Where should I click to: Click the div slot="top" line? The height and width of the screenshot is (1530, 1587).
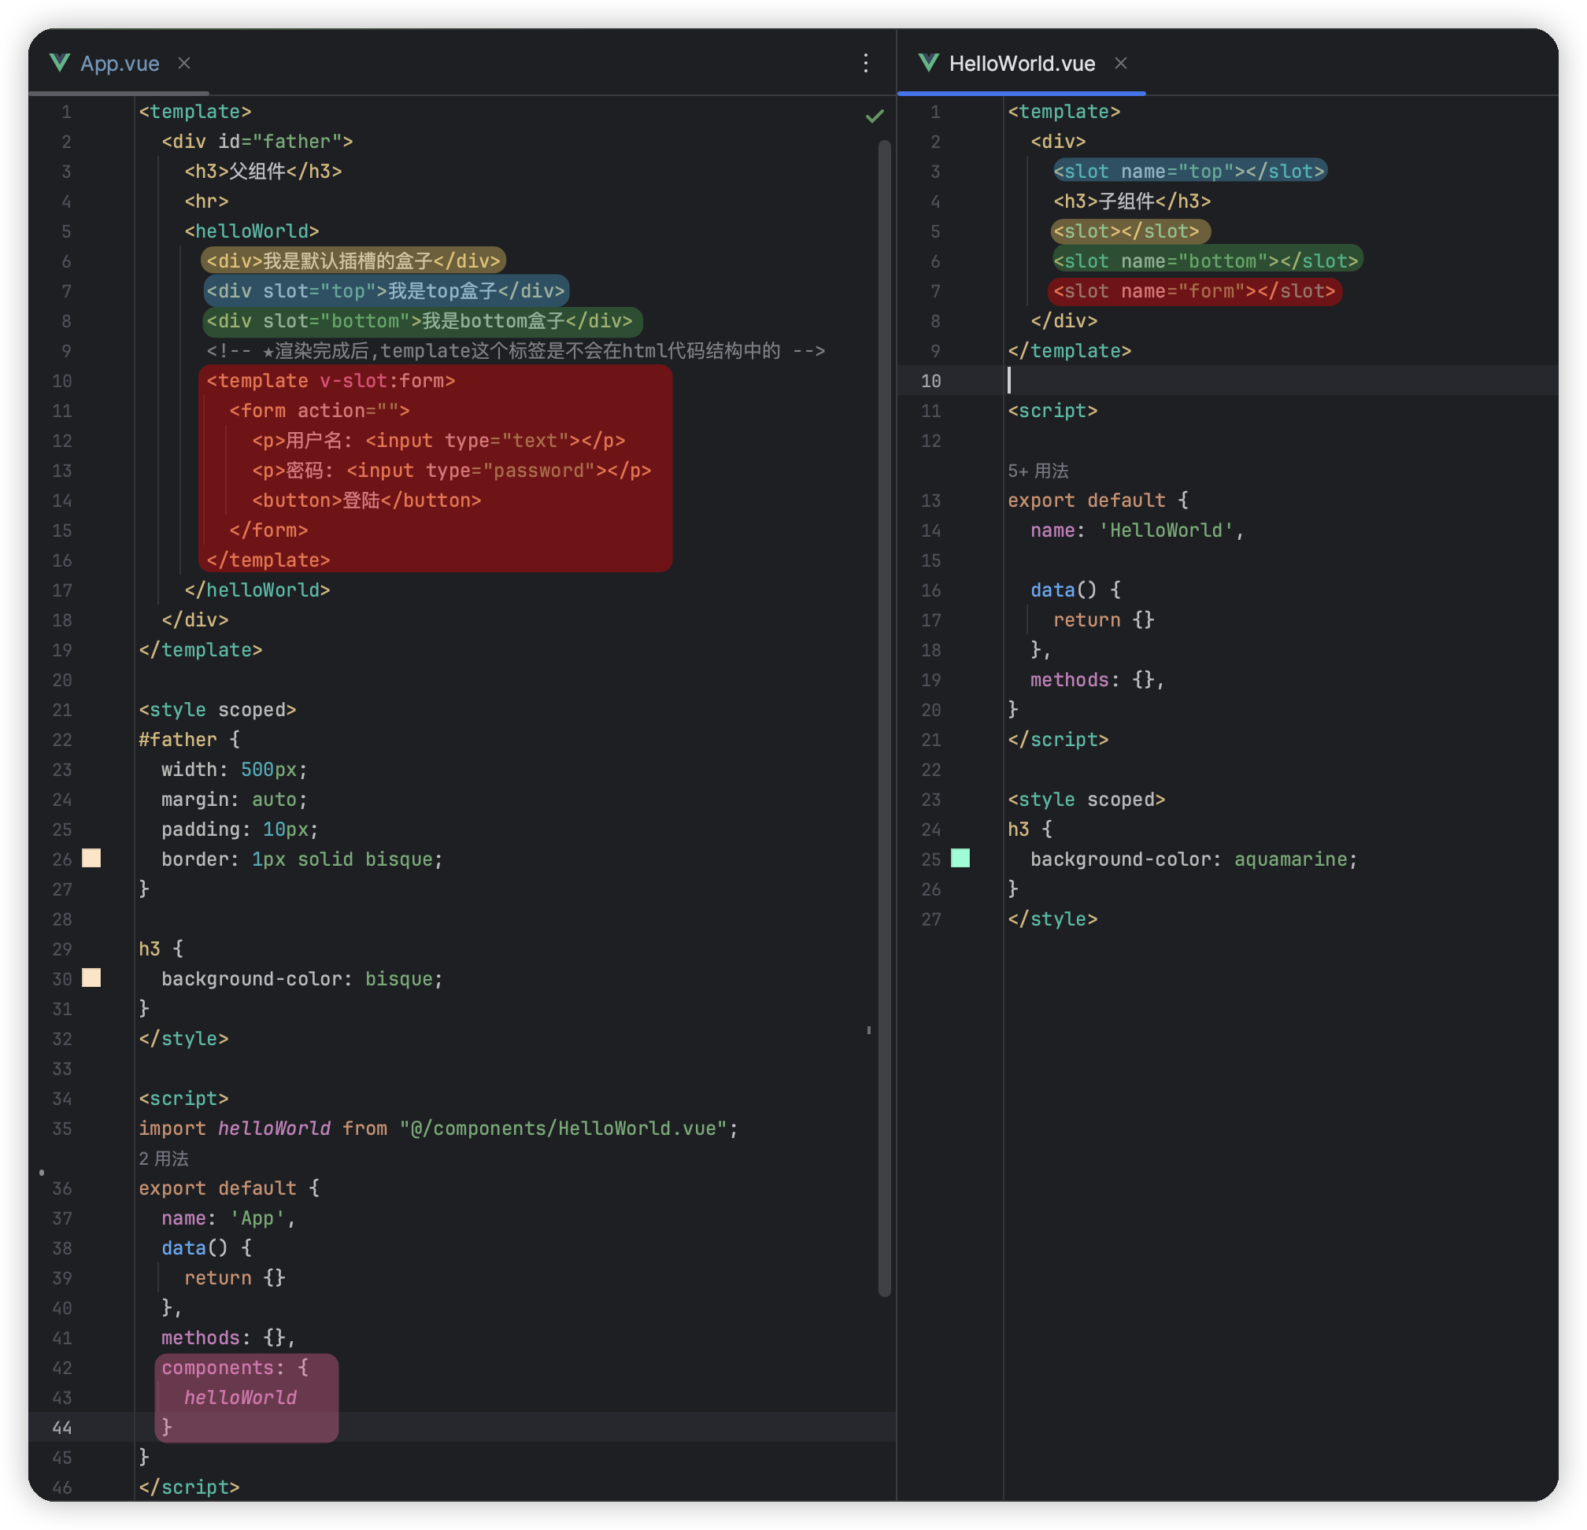click(386, 291)
